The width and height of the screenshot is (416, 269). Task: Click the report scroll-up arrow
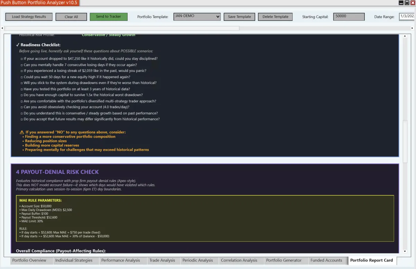(x=405, y=36)
